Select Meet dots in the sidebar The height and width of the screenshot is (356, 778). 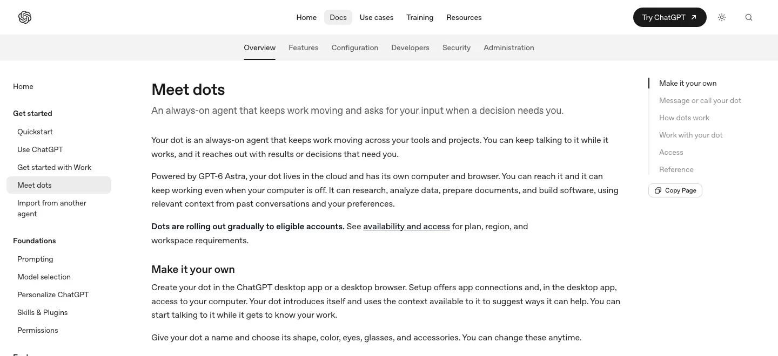coord(59,185)
